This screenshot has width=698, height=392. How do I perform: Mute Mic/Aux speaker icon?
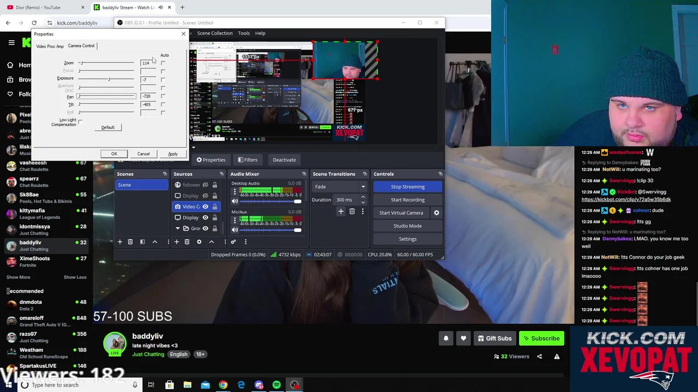[235, 229]
